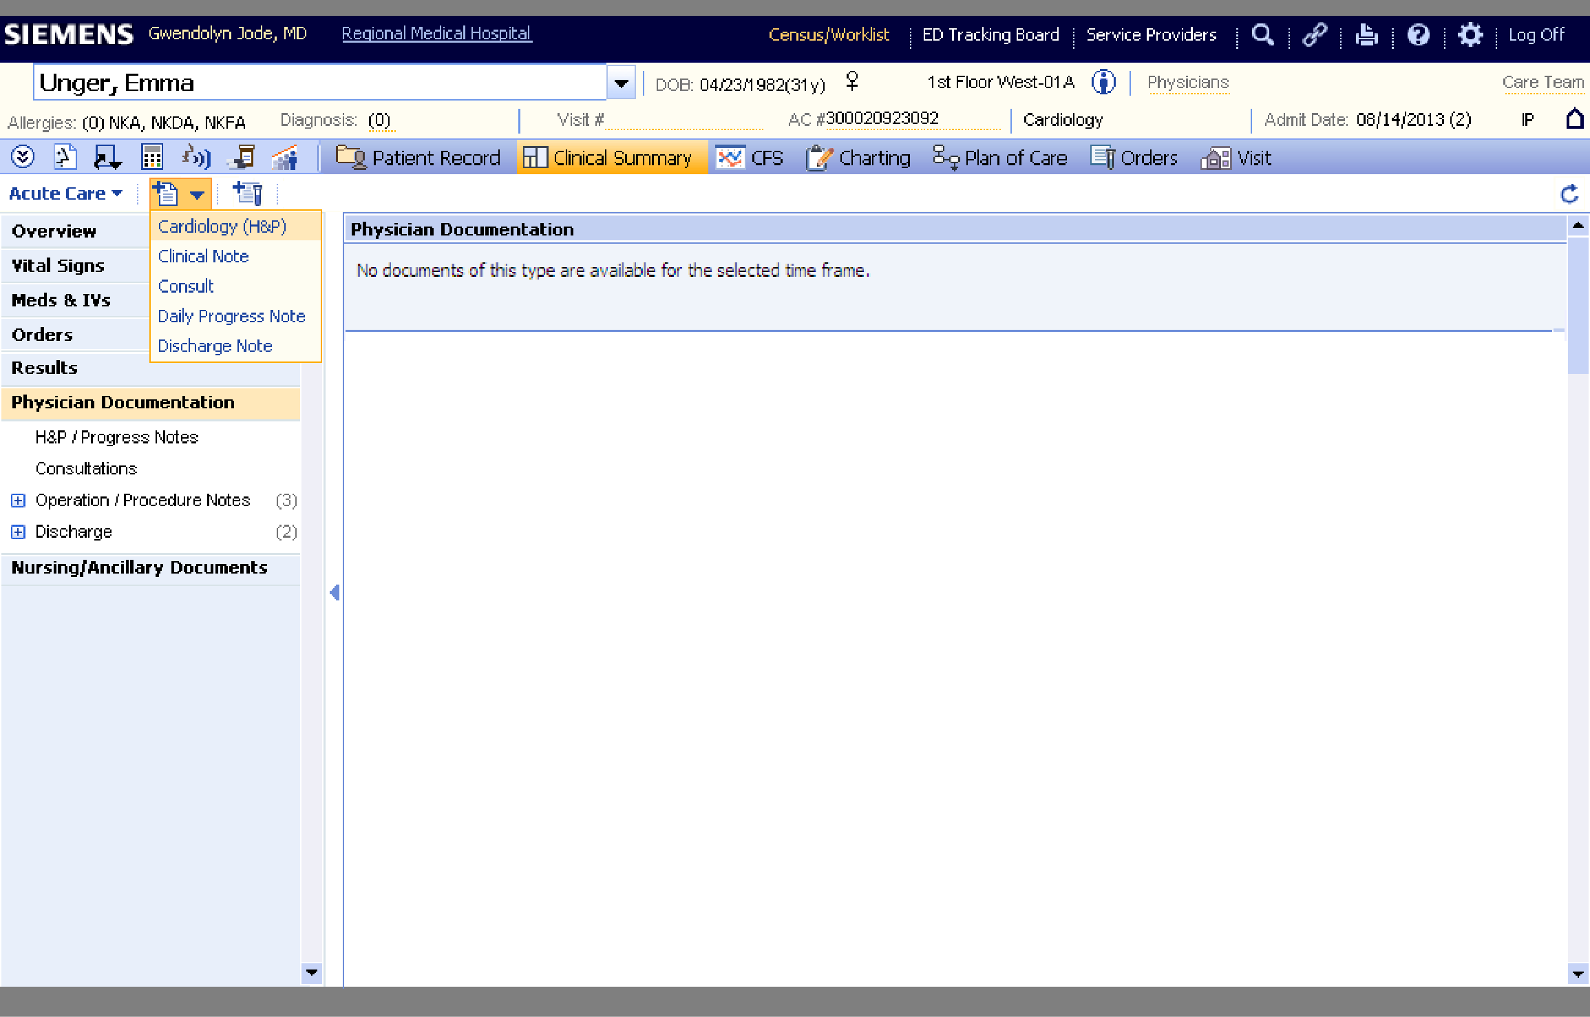Expand Operation / Procedure Notes tree
This screenshot has height=1017, width=1590.
[x=19, y=501]
